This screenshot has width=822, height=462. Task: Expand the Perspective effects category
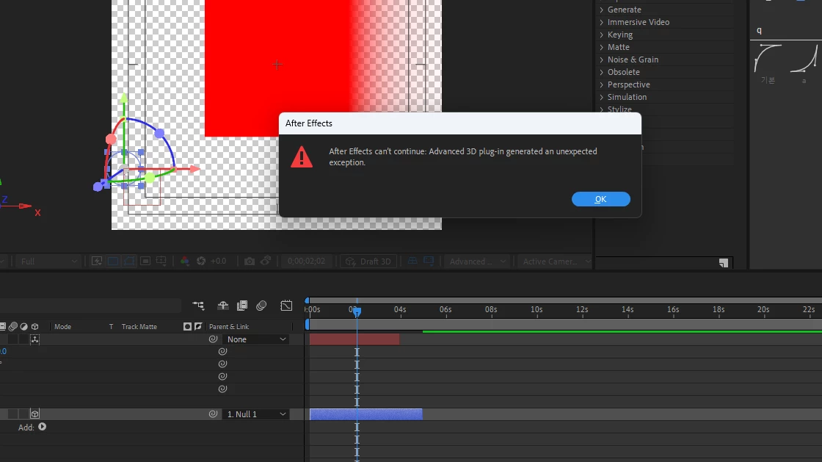click(x=602, y=84)
